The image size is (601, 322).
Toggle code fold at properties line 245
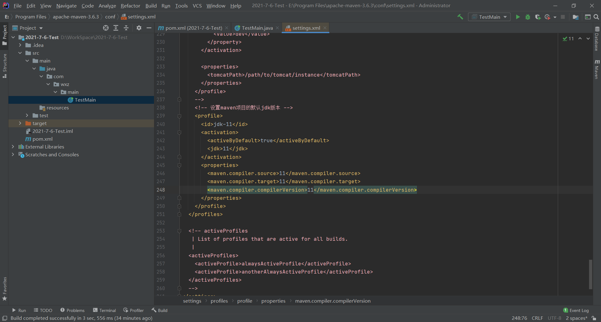pyautogui.click(x=179, y=165)
